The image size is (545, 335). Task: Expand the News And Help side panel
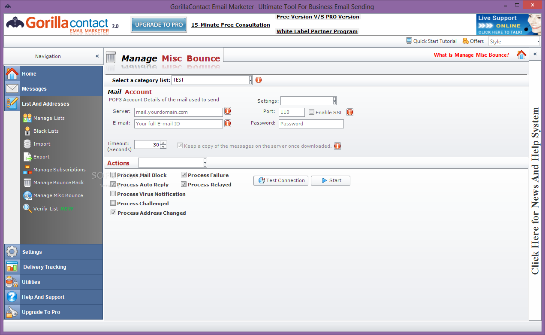click(535, 54)
